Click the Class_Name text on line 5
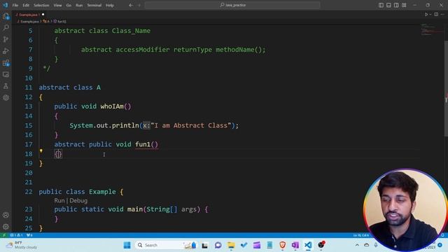 (131, 31)
